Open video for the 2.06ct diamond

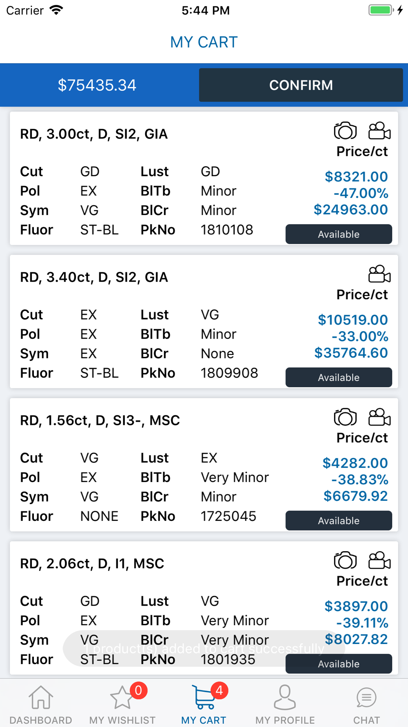[x=379, y=560]
